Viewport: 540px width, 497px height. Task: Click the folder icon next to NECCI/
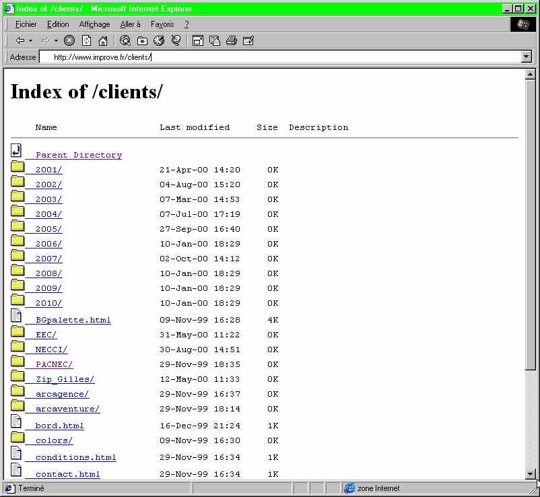point(18,346)
